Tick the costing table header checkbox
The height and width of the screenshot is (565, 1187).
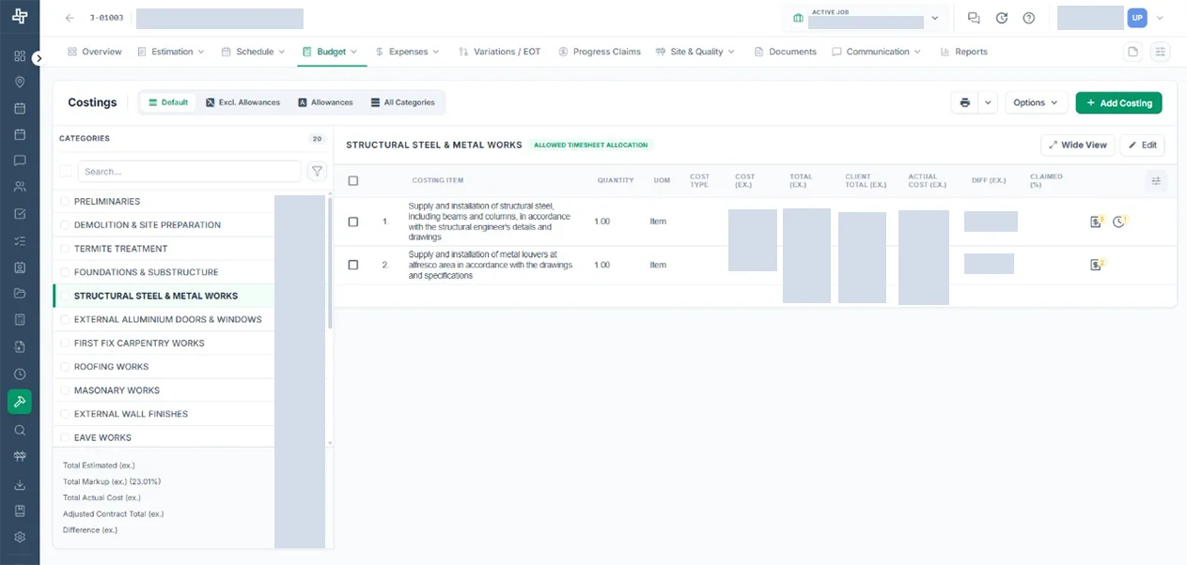pyautogui.click(x=353, y=181)
